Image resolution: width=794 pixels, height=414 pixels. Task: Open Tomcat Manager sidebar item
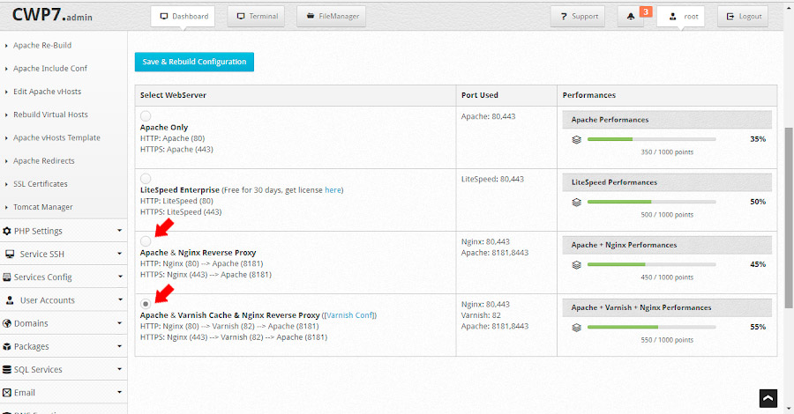tap(42, 207)
